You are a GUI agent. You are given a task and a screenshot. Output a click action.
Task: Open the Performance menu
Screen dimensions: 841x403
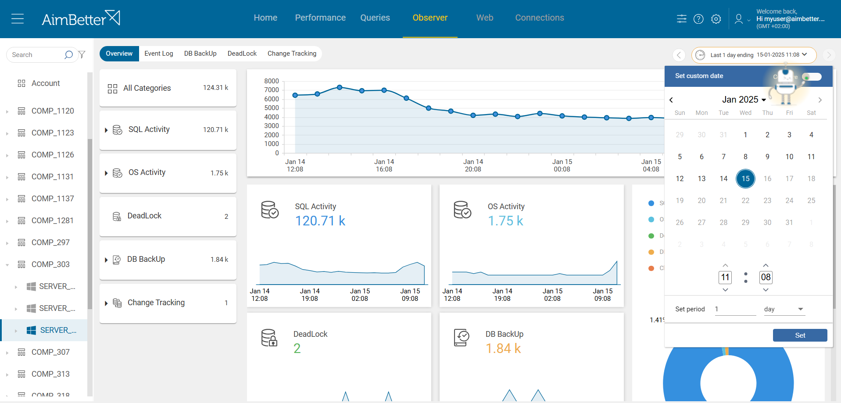[x=320, y=18]
